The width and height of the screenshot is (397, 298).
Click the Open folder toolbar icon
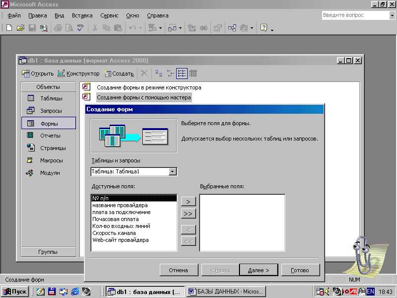click(x=21, y=28)
